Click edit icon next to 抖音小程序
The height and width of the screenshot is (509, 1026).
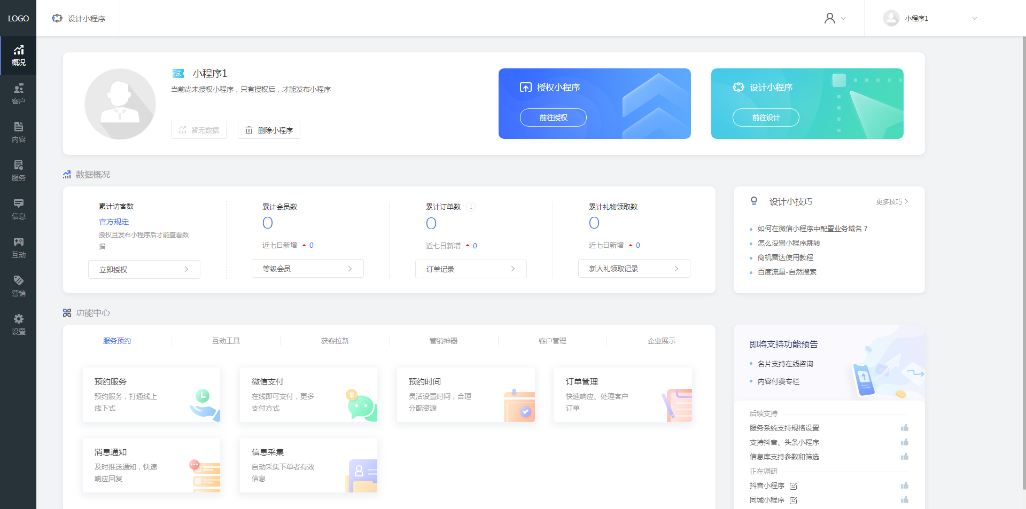coord(793,486)
